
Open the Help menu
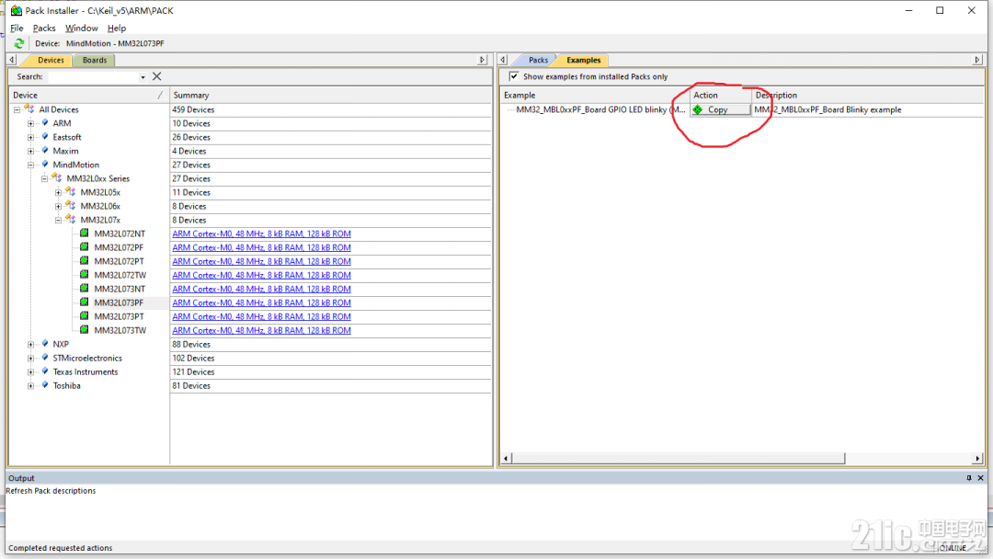click(117, 28)
